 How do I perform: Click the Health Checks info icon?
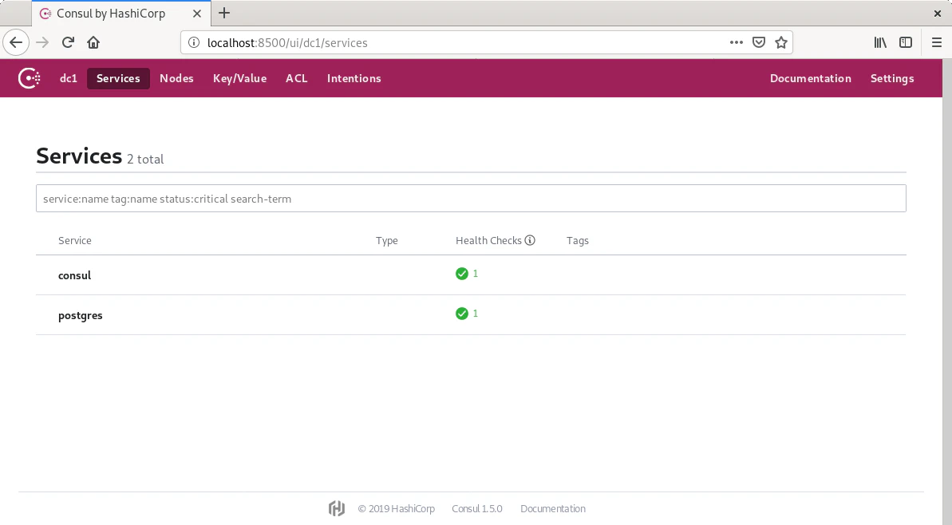(x=530, y=240)
